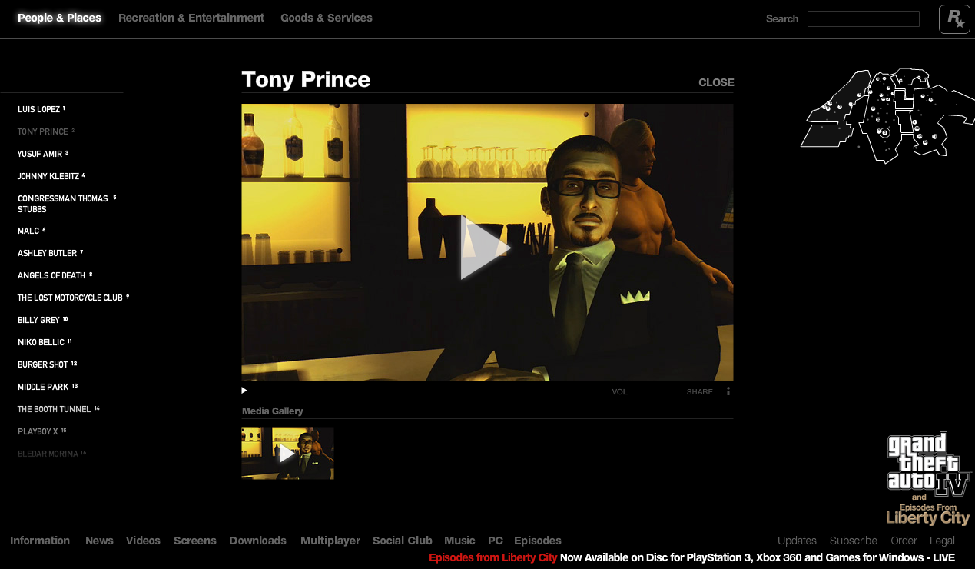The image size is (975, 569).
Task: View Angels of Death entry
Action: [55, 275]
